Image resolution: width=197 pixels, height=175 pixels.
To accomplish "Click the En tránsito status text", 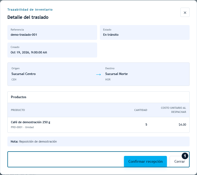I will point(111,35).
